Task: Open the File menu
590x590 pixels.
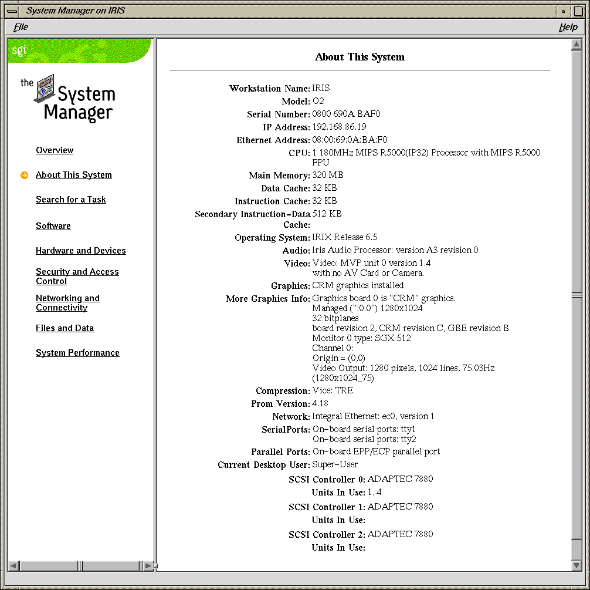Action: (21, 27)
